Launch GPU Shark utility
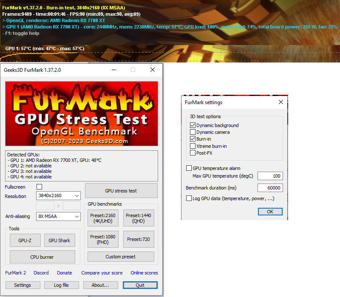This screenshot has height=297, width=340. pyautogui.click(x=59, y=240)
